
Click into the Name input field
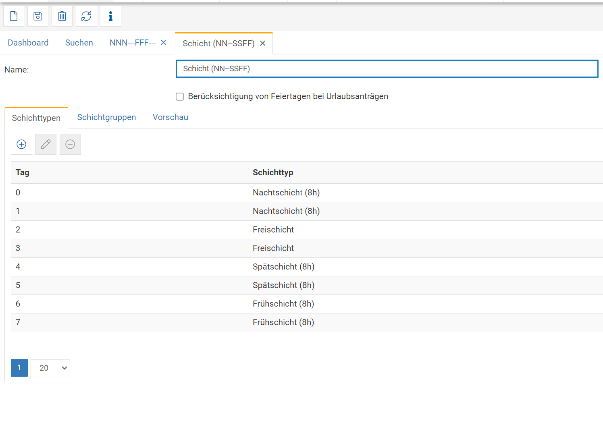click(387, 69)
